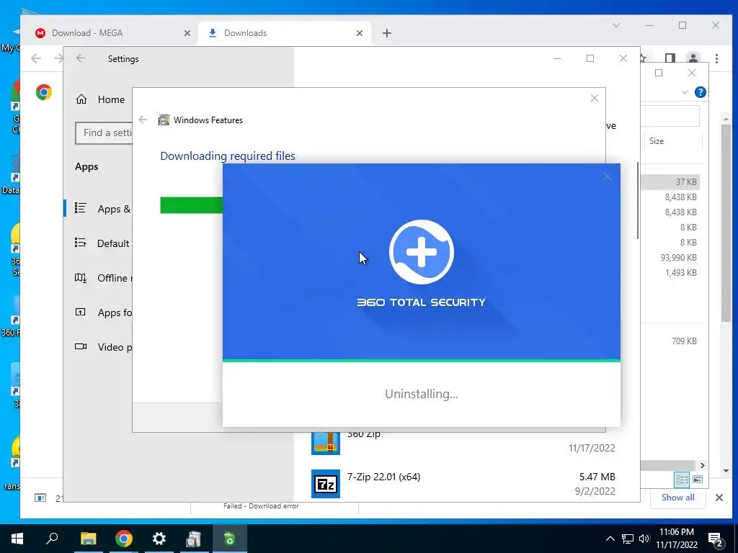Close the Downloads tab

click(360, 33)
